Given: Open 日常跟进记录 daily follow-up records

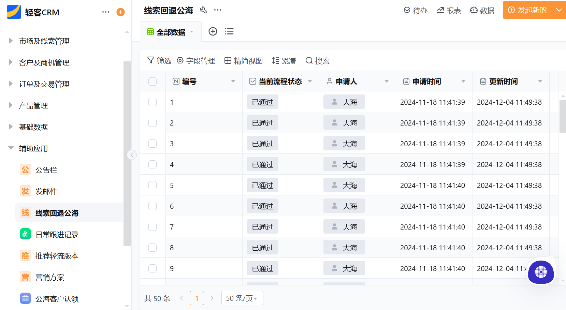Looking at the screenshot, I should (57, 234).
